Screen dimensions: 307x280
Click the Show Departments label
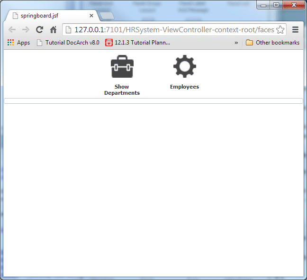122,90
